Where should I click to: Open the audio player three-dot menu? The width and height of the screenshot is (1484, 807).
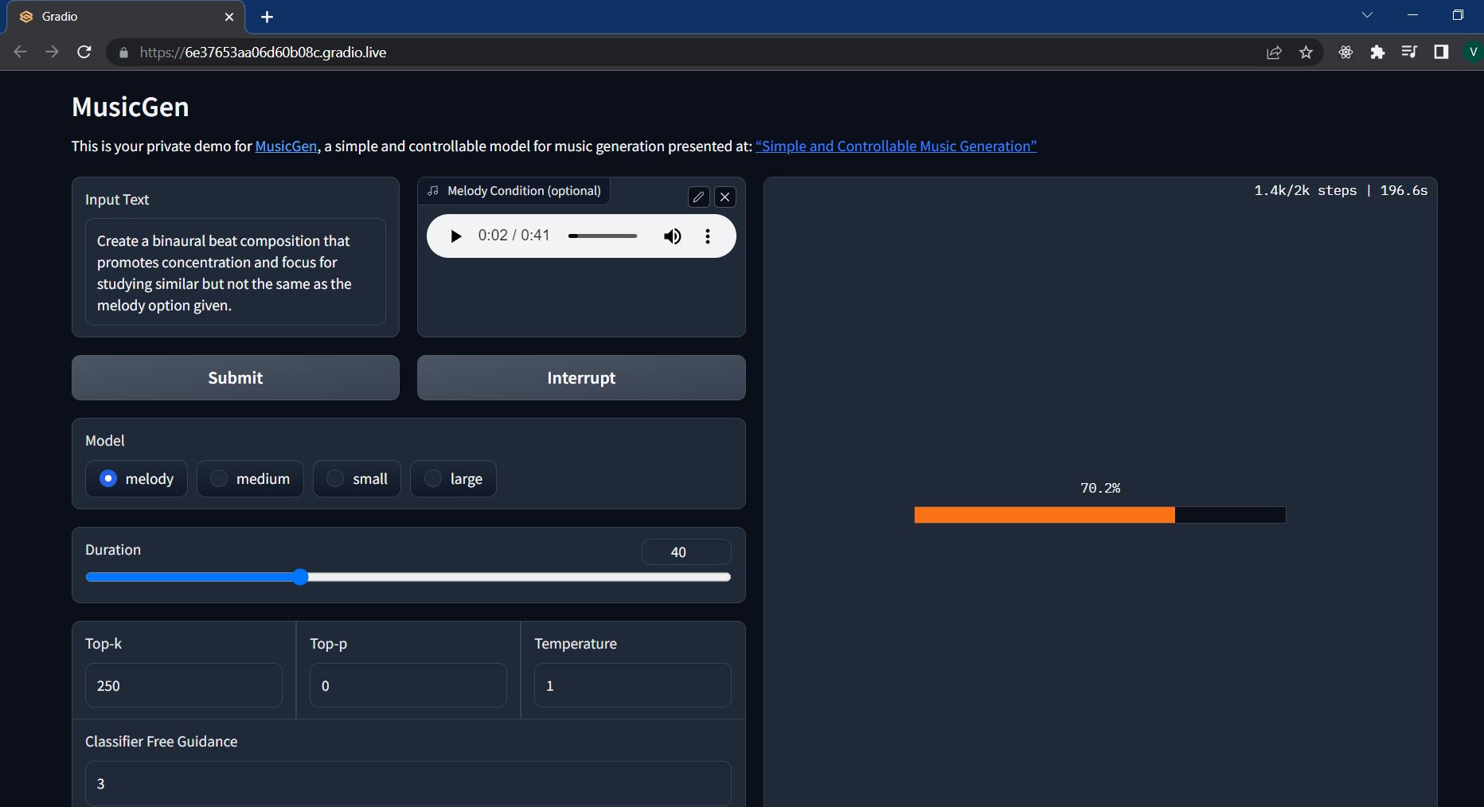tap(708, 236)
